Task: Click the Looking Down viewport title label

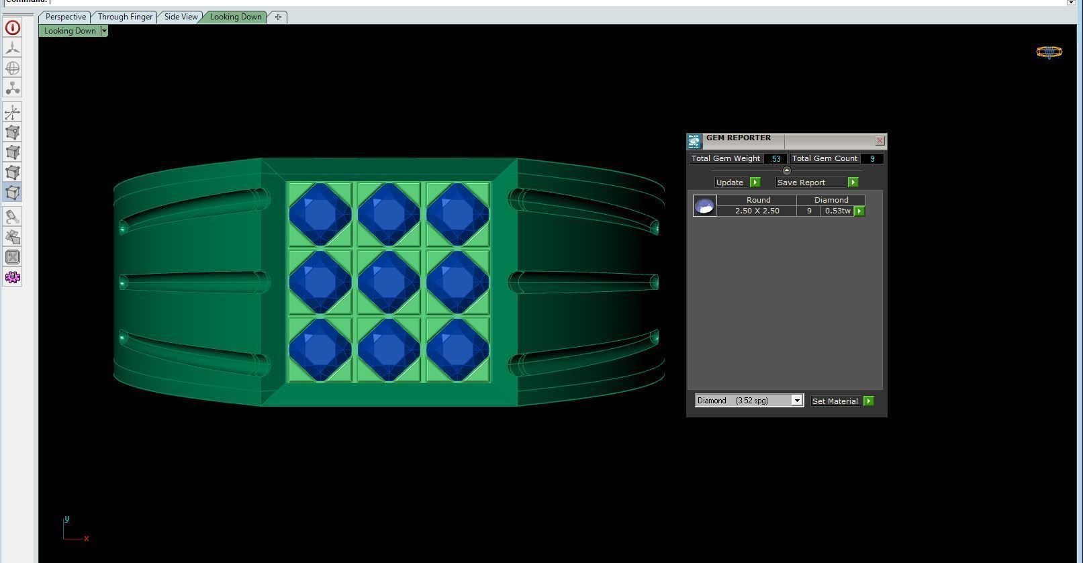Action: tap(70, 31)
